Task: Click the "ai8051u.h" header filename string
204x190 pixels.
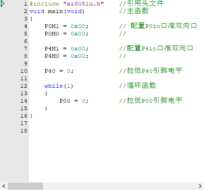Action: (84, 4)
